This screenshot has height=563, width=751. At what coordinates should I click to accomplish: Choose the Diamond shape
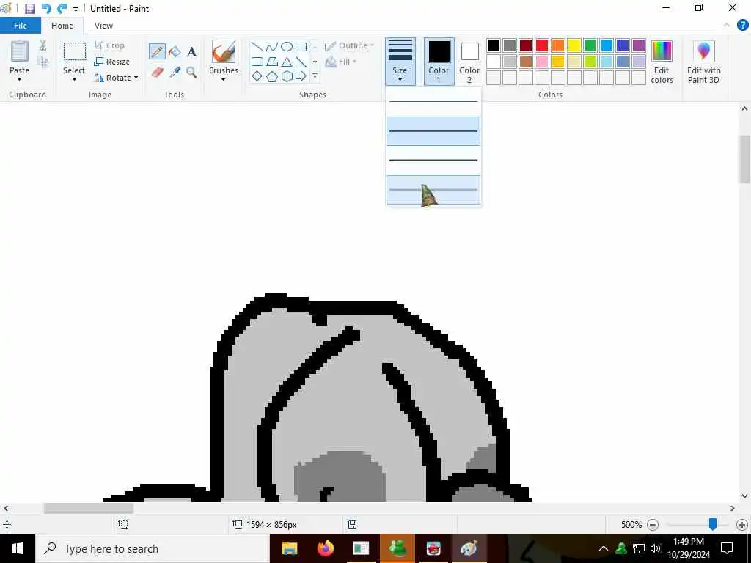click(257, 76)
